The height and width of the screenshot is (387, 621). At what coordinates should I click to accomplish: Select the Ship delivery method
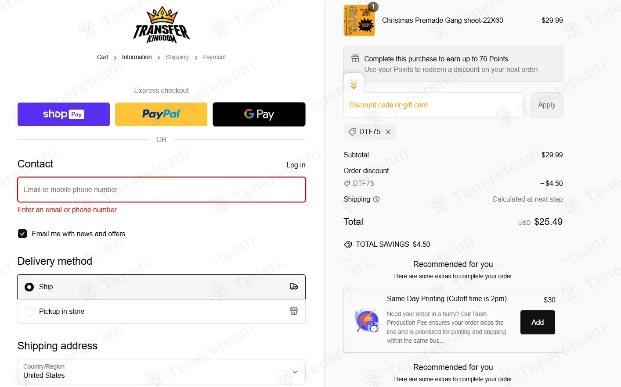(x=161, y=287)
